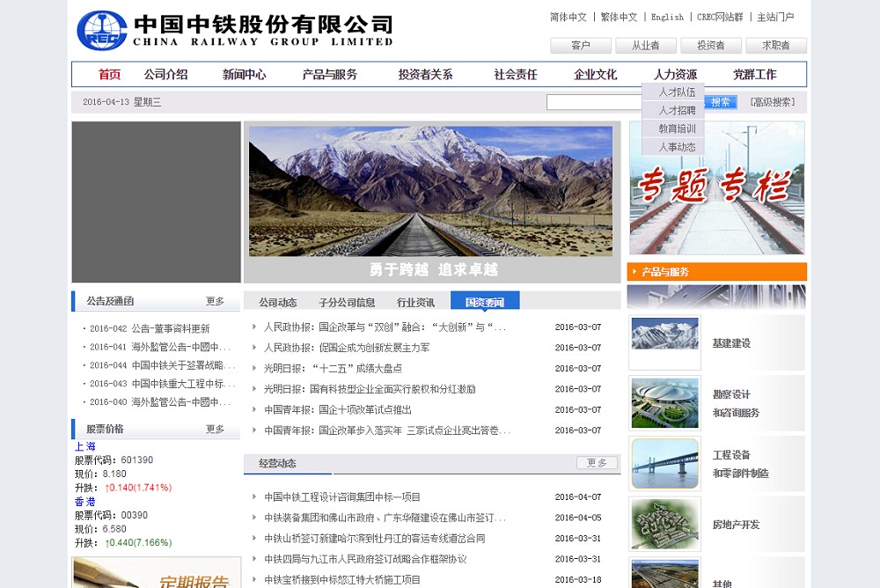Open announcement 2016-043 中国中铁重大工程中标
The image size is (880, 588).
162,384
